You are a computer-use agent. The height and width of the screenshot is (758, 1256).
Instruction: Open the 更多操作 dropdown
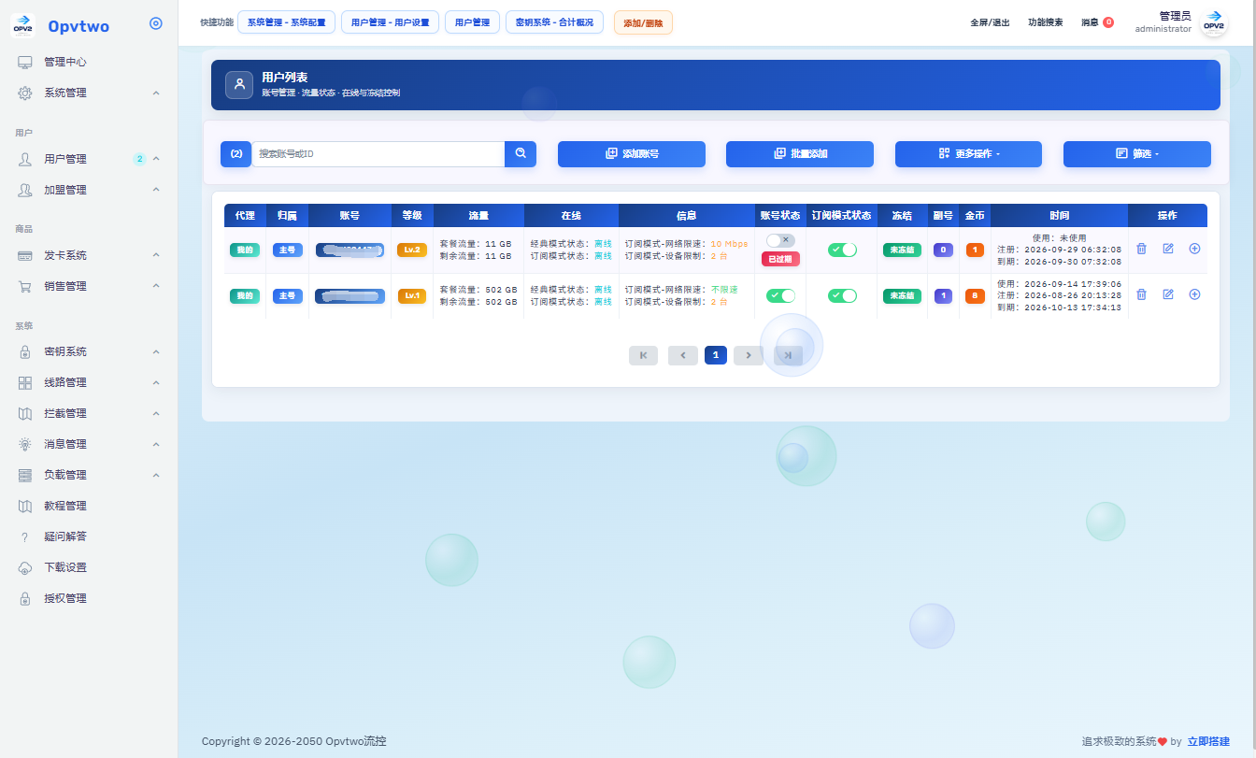click(968, 154)
